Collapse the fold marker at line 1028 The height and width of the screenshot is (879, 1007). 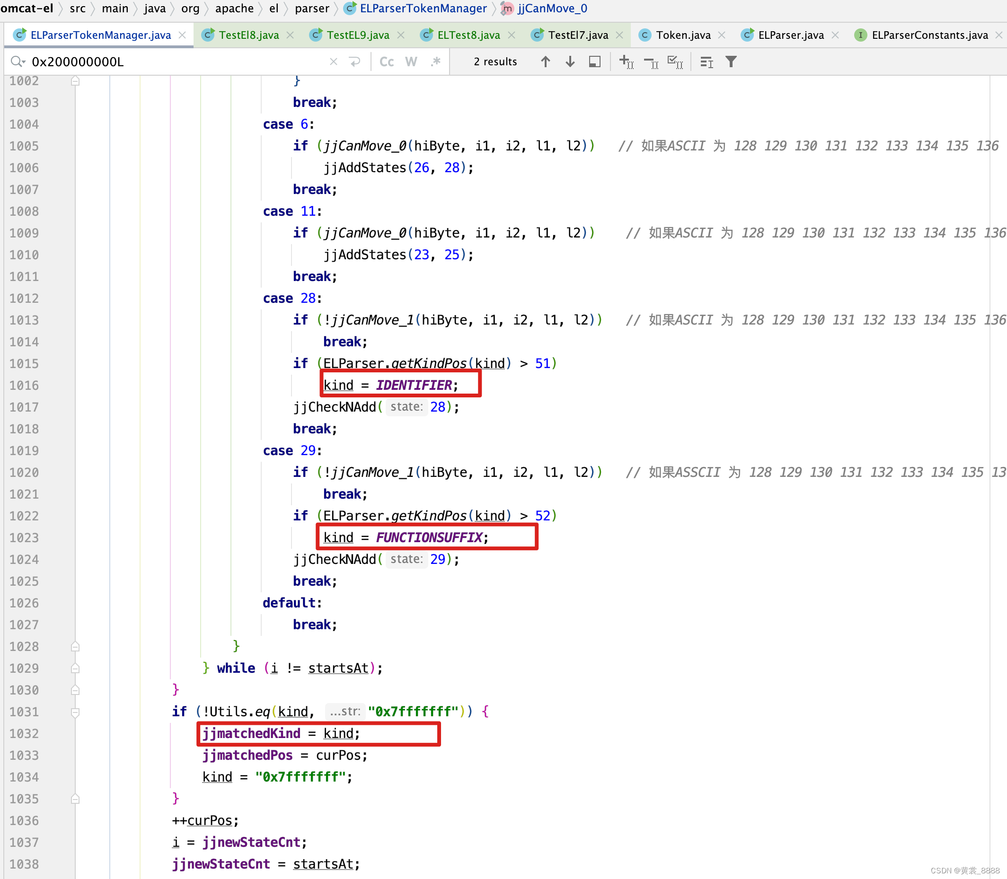tap(75, 647)
